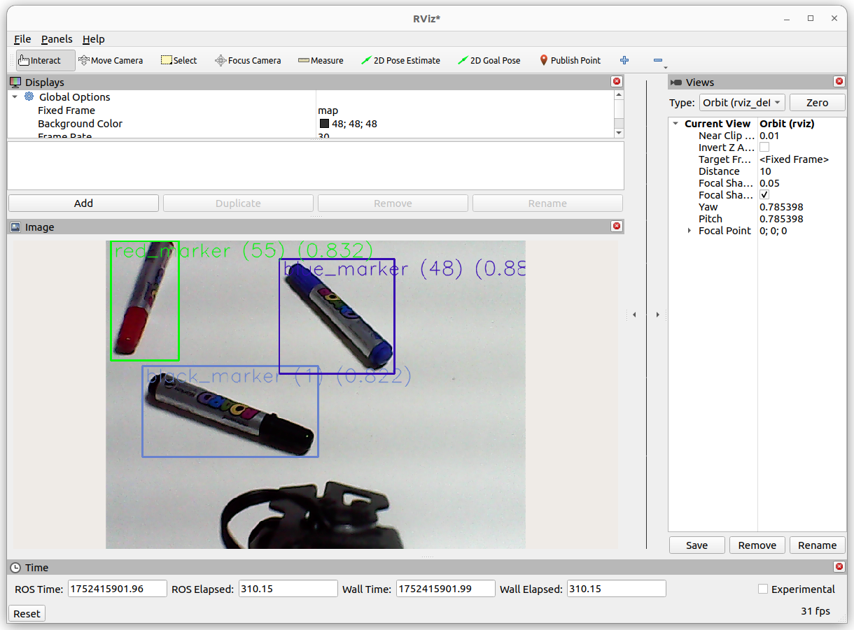The height and width of the screenshot is (630, 854).
Task: Toggle the Invert Z Axis checkbox
Action: coord(764,148)
